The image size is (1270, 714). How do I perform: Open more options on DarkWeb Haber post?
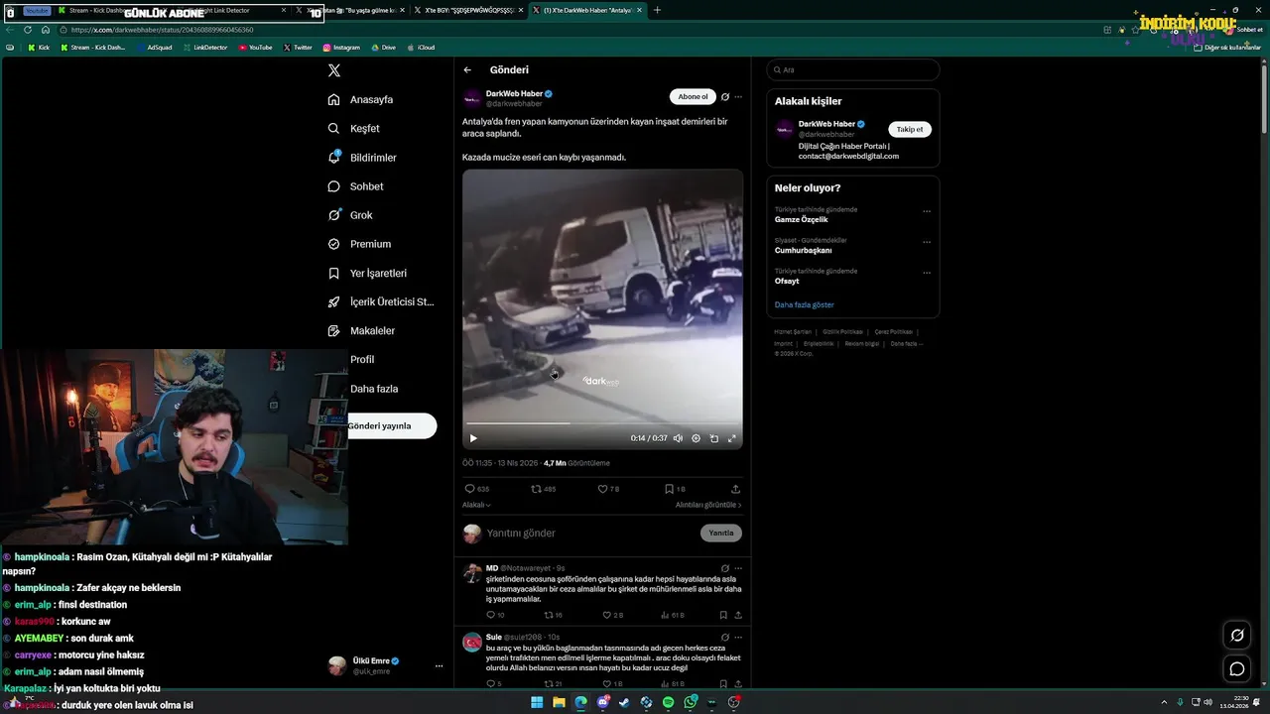pos(738,96)
